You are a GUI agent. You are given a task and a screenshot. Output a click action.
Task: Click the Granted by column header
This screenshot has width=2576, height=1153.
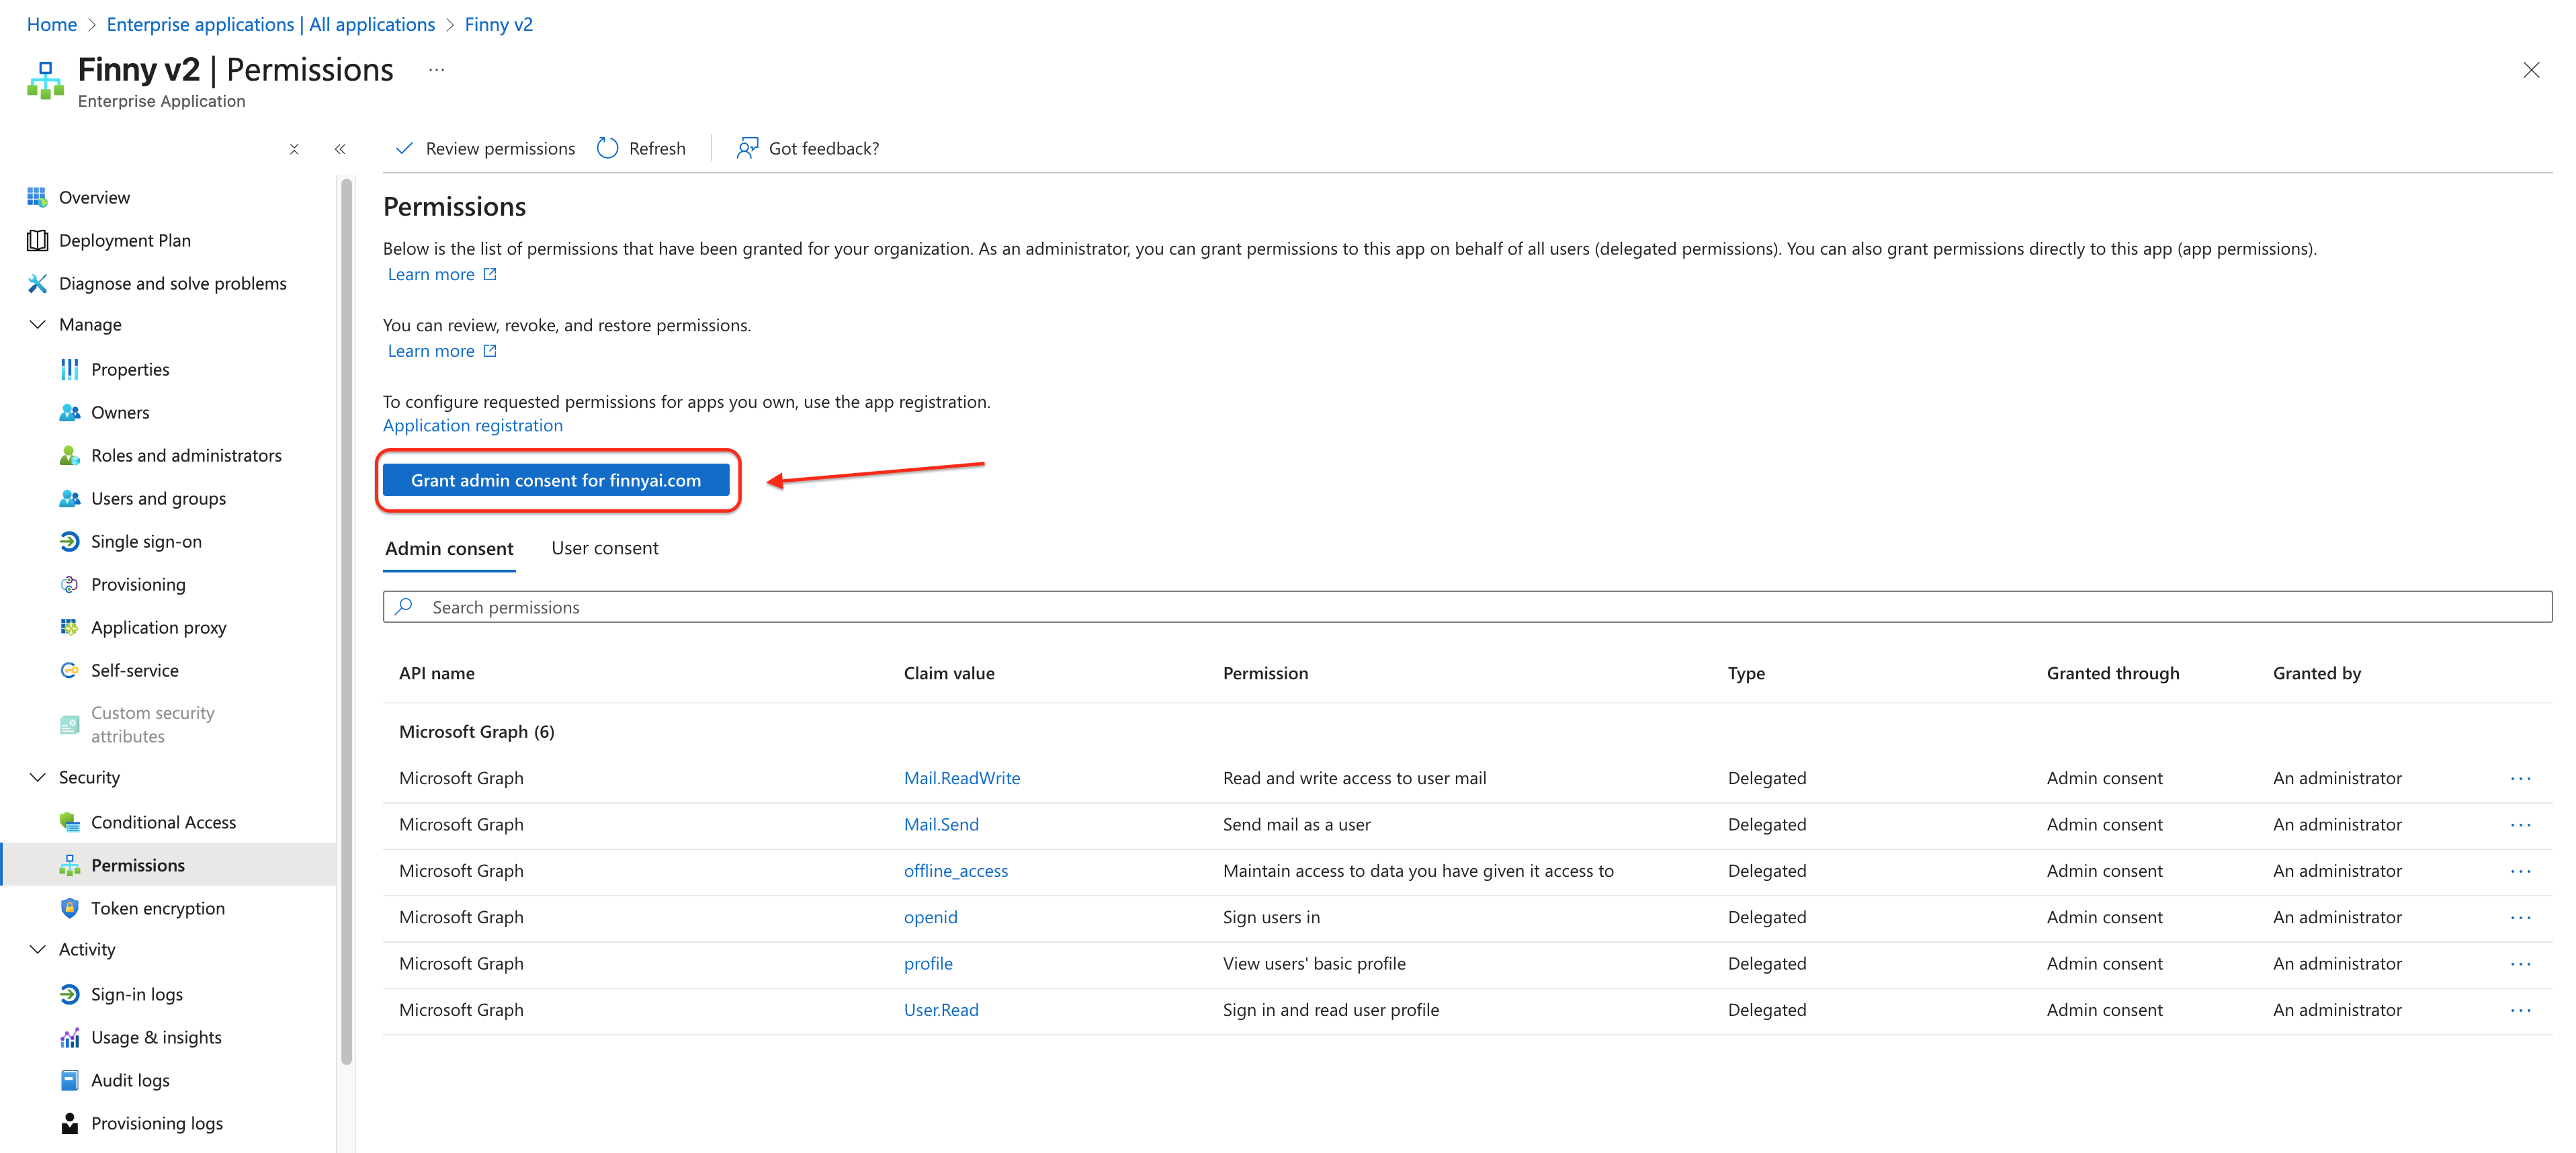[x=2316, y=673]
